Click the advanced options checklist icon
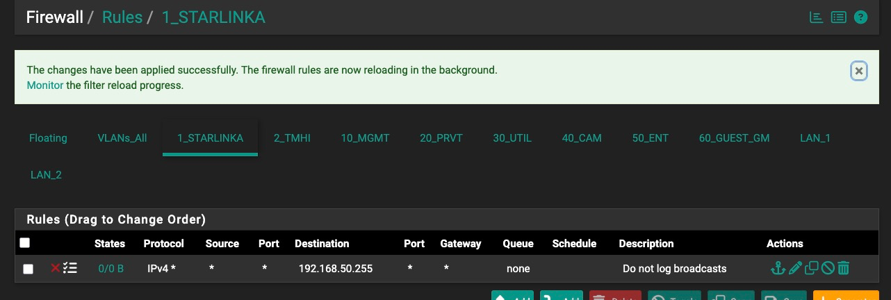This screenshot has width=891, height=300. (x=70, y=268)
